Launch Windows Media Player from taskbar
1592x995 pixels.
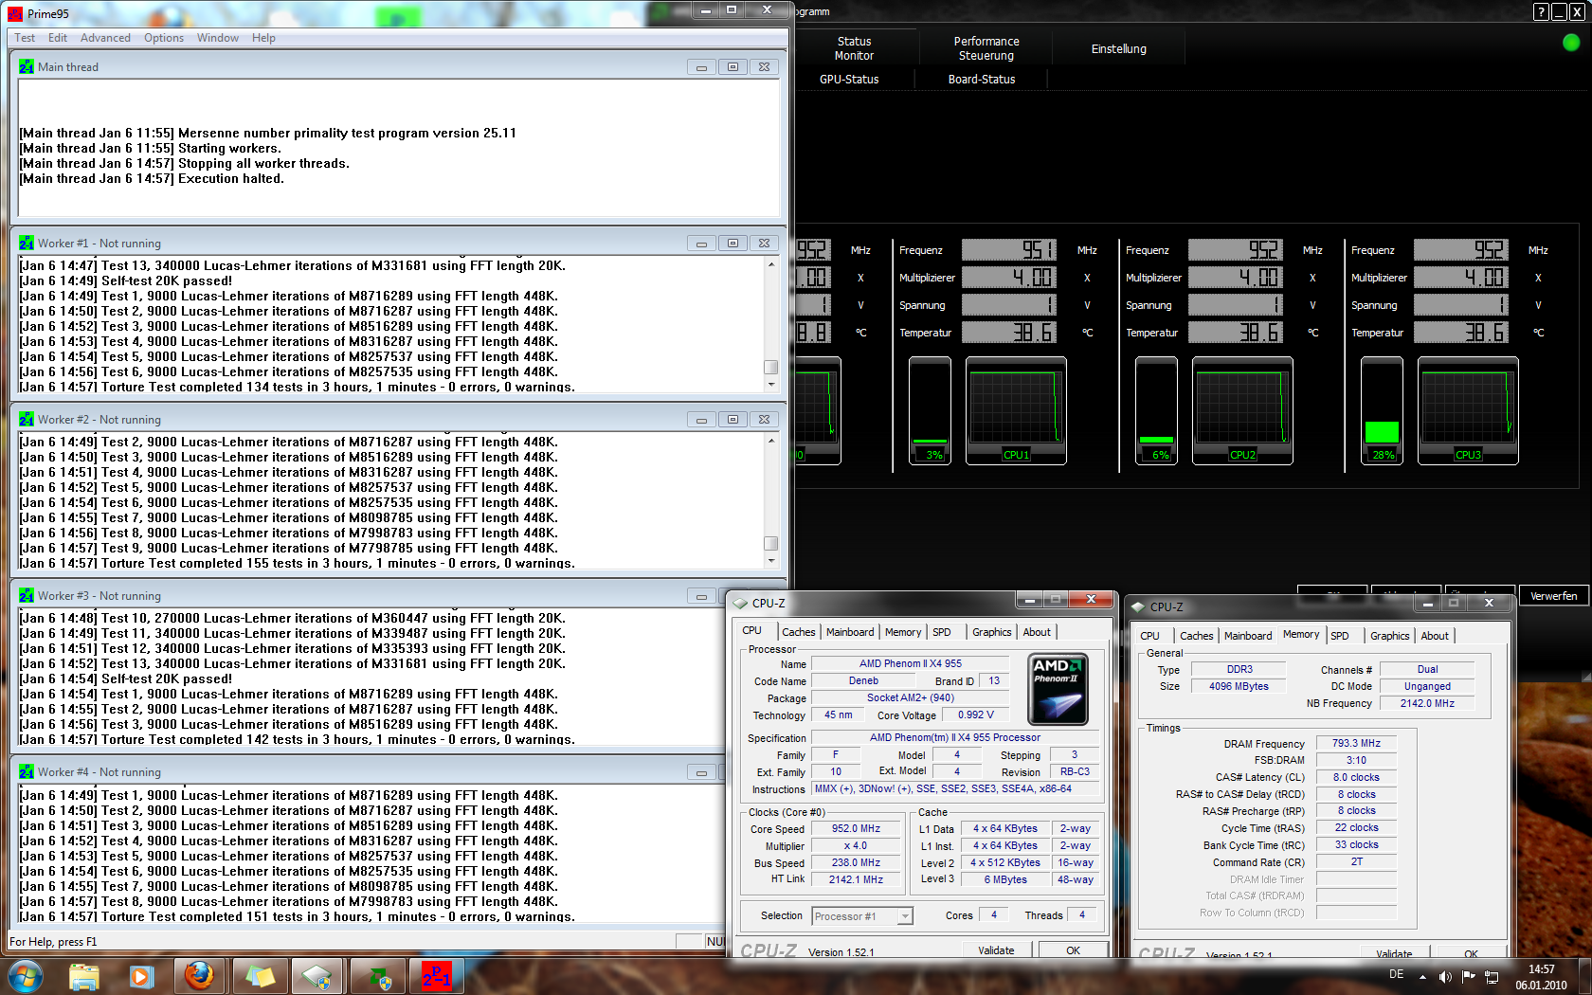[x=141, y=976]
